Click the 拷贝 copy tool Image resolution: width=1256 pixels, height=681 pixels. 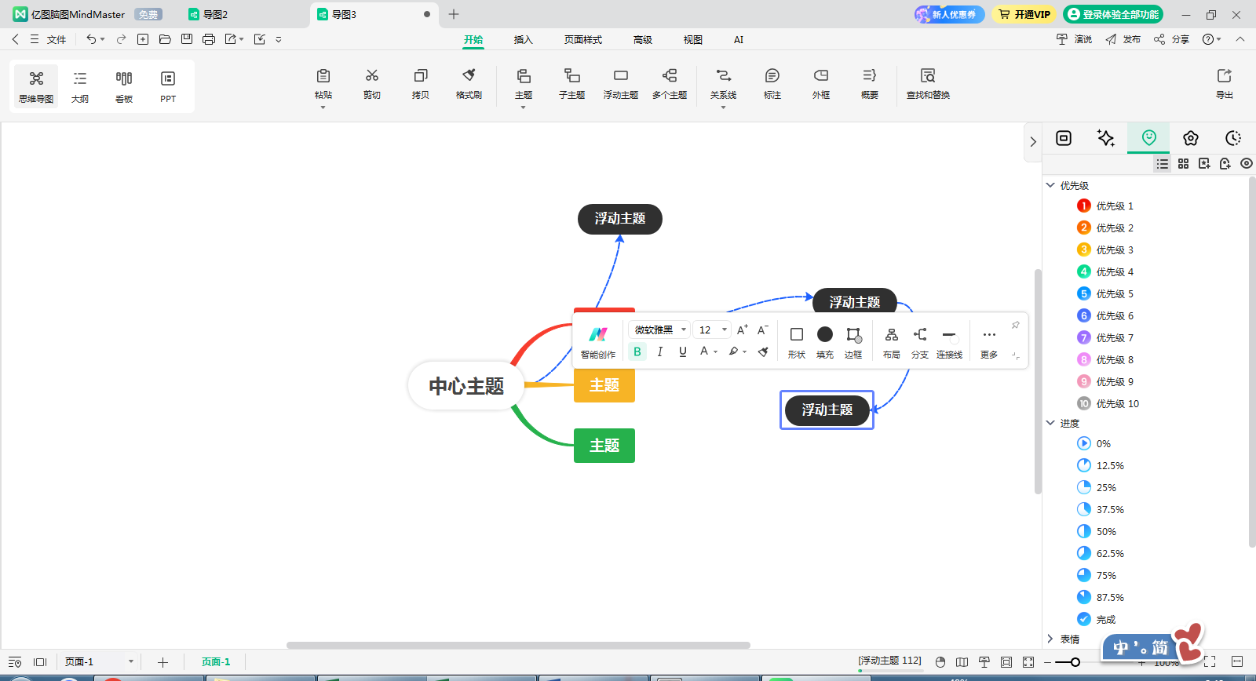click(421, 83)
